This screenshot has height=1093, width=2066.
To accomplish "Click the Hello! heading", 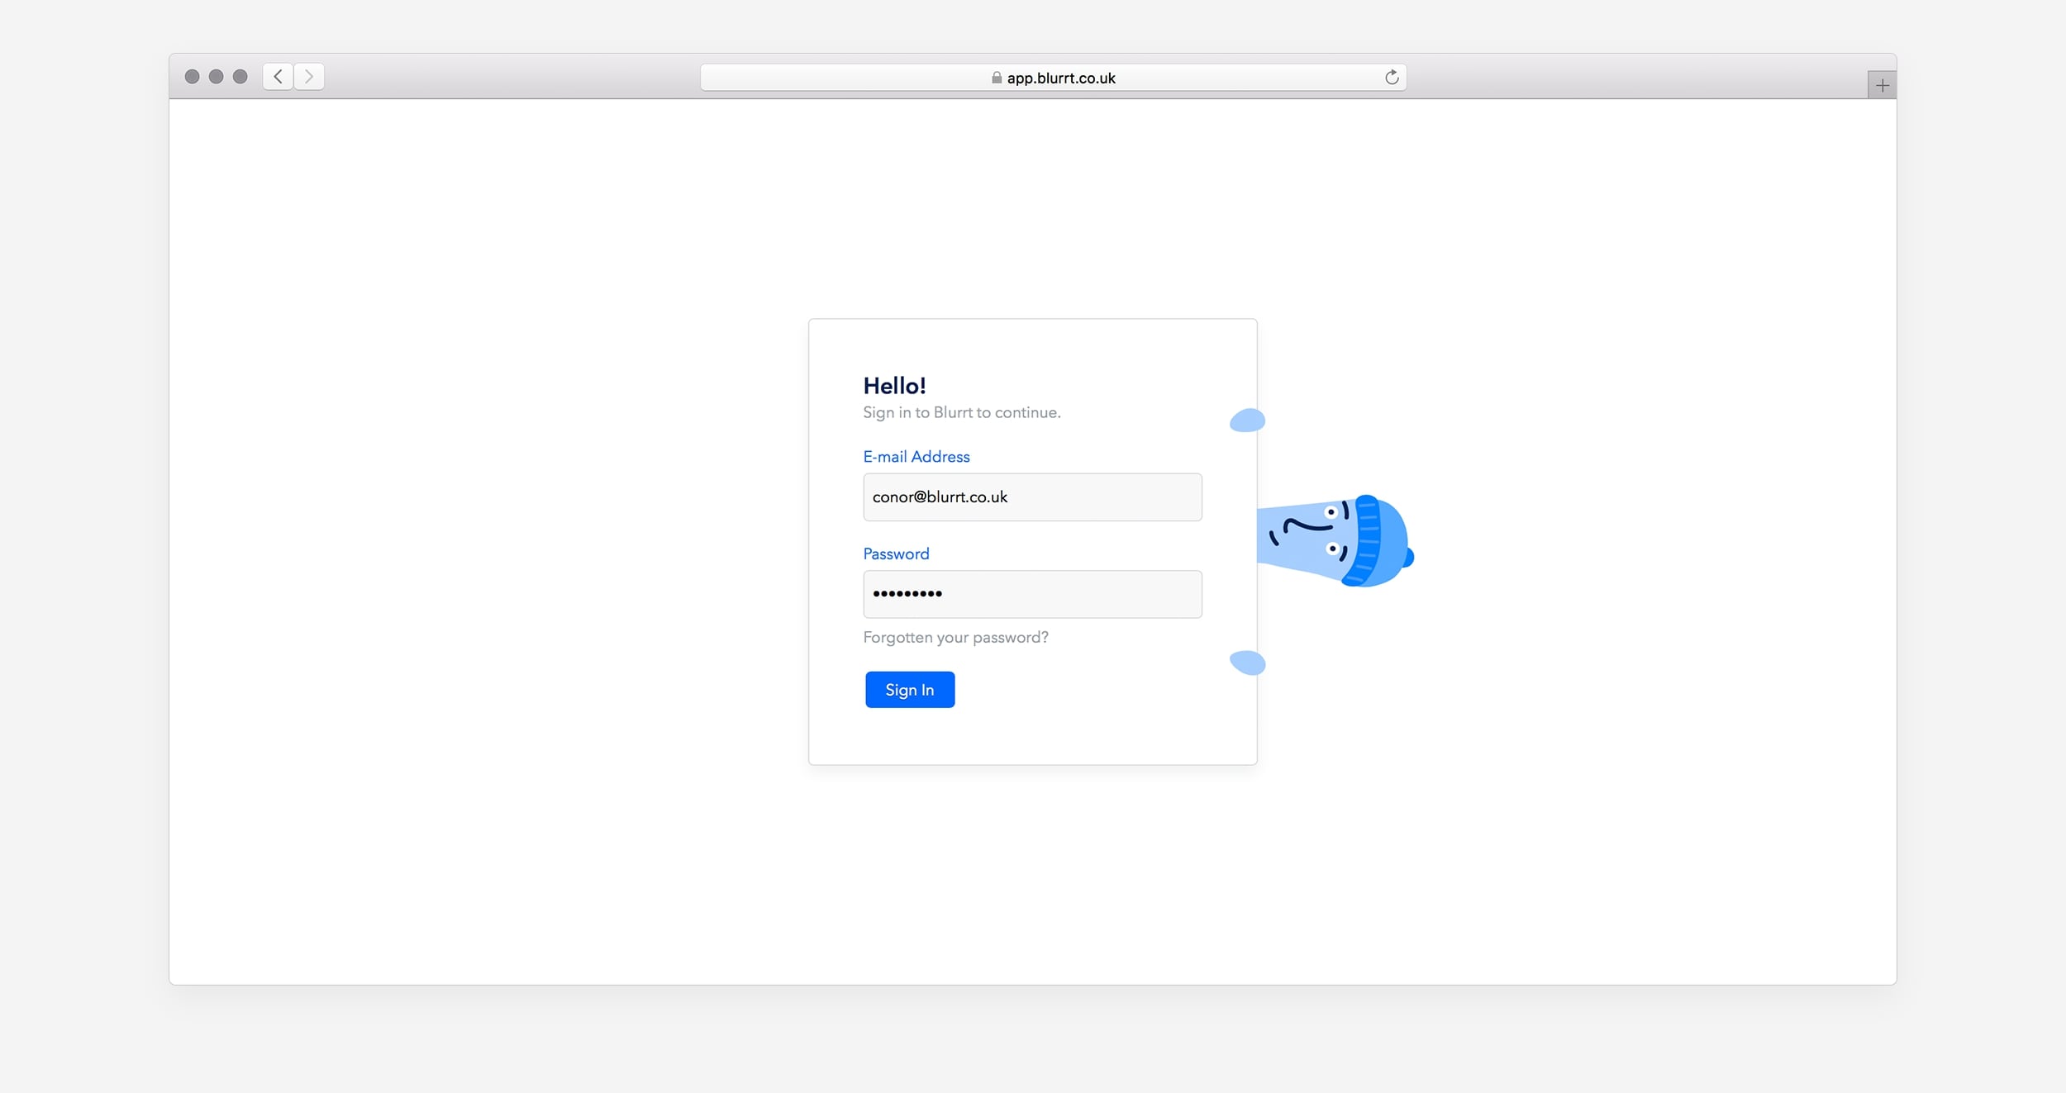I will coord(894,386).
